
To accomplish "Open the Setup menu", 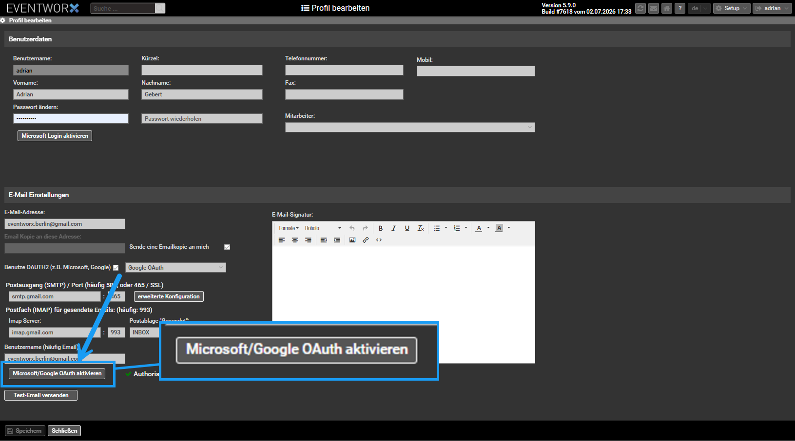I will 732,8.
